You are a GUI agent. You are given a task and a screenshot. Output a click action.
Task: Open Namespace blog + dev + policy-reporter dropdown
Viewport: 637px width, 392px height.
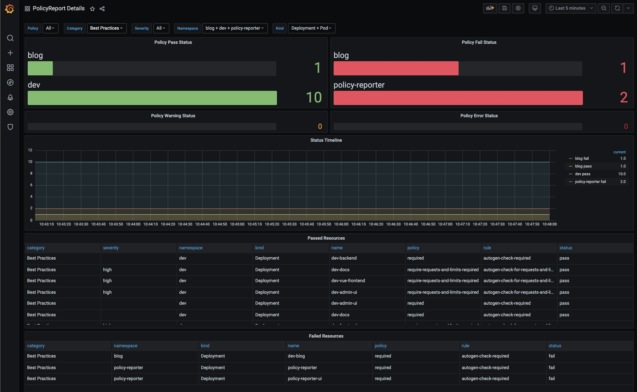tap(235, 28)
